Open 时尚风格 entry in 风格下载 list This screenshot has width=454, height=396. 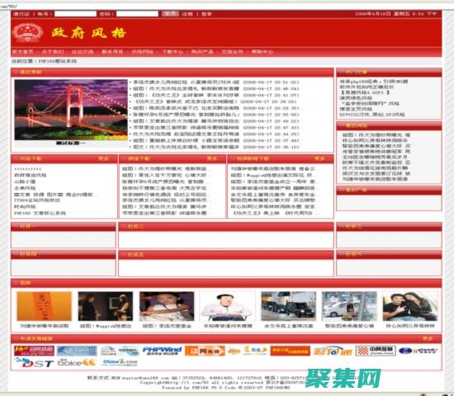(x=25, y=206)
